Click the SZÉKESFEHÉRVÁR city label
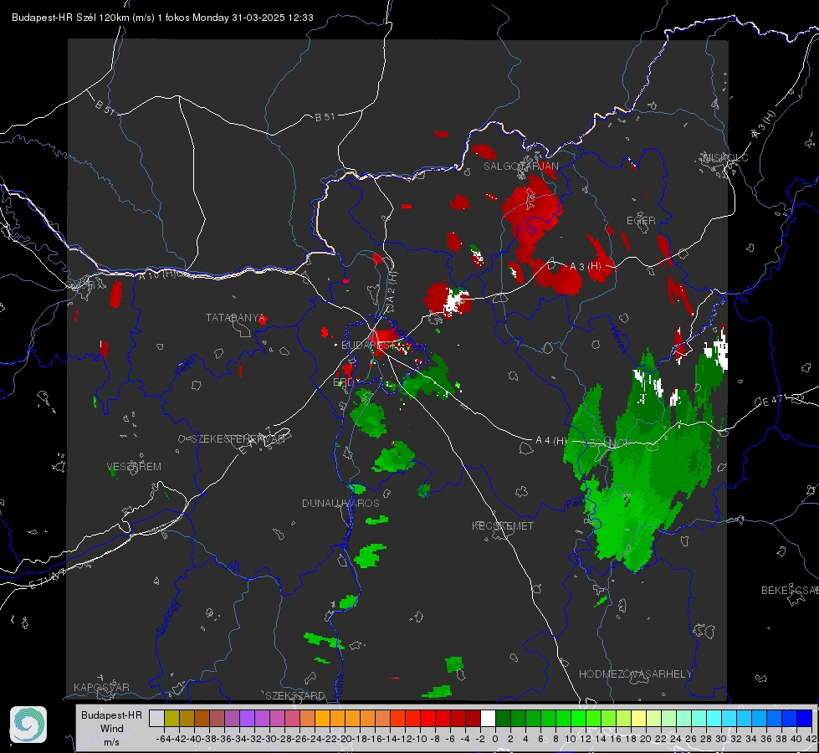 click(238, 439)
